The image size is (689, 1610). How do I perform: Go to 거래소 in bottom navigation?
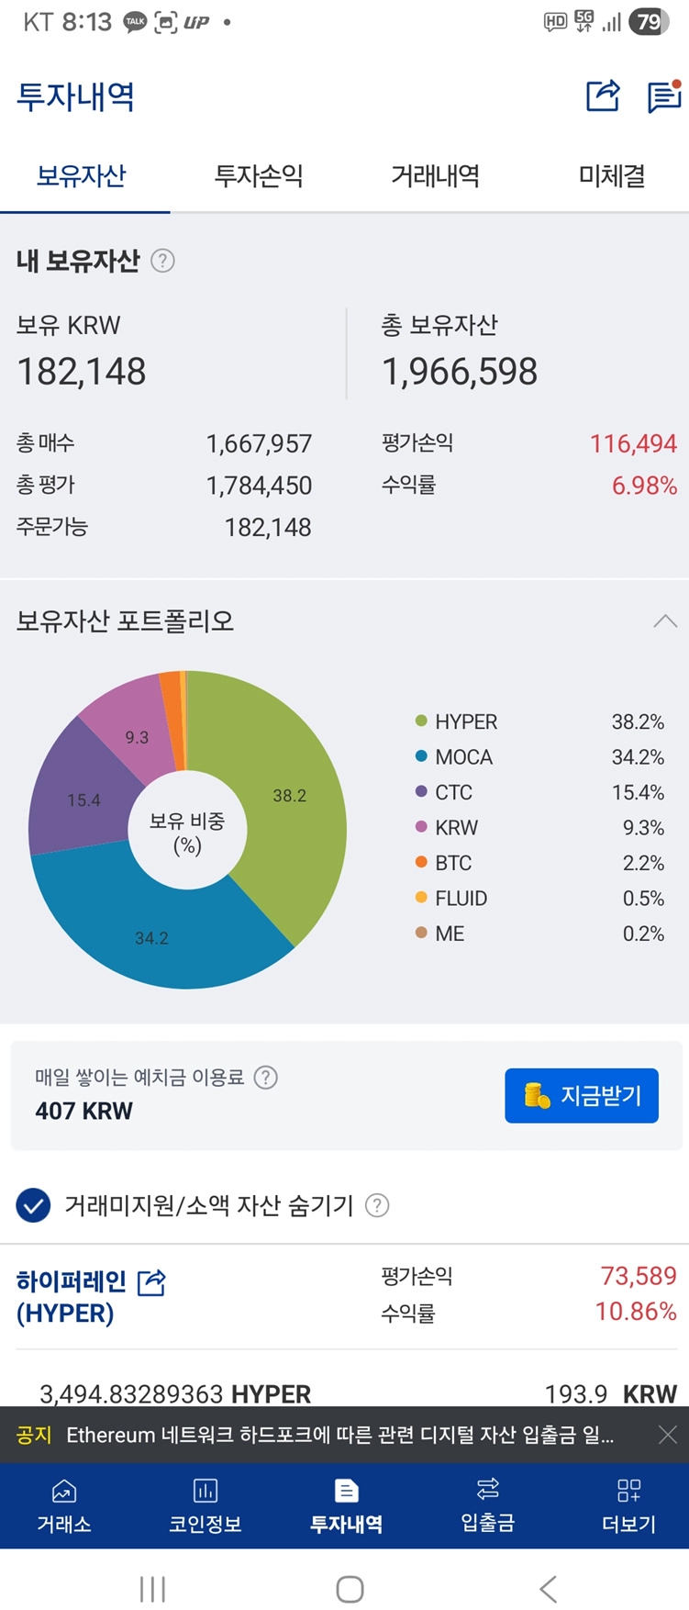[64, 1506]
